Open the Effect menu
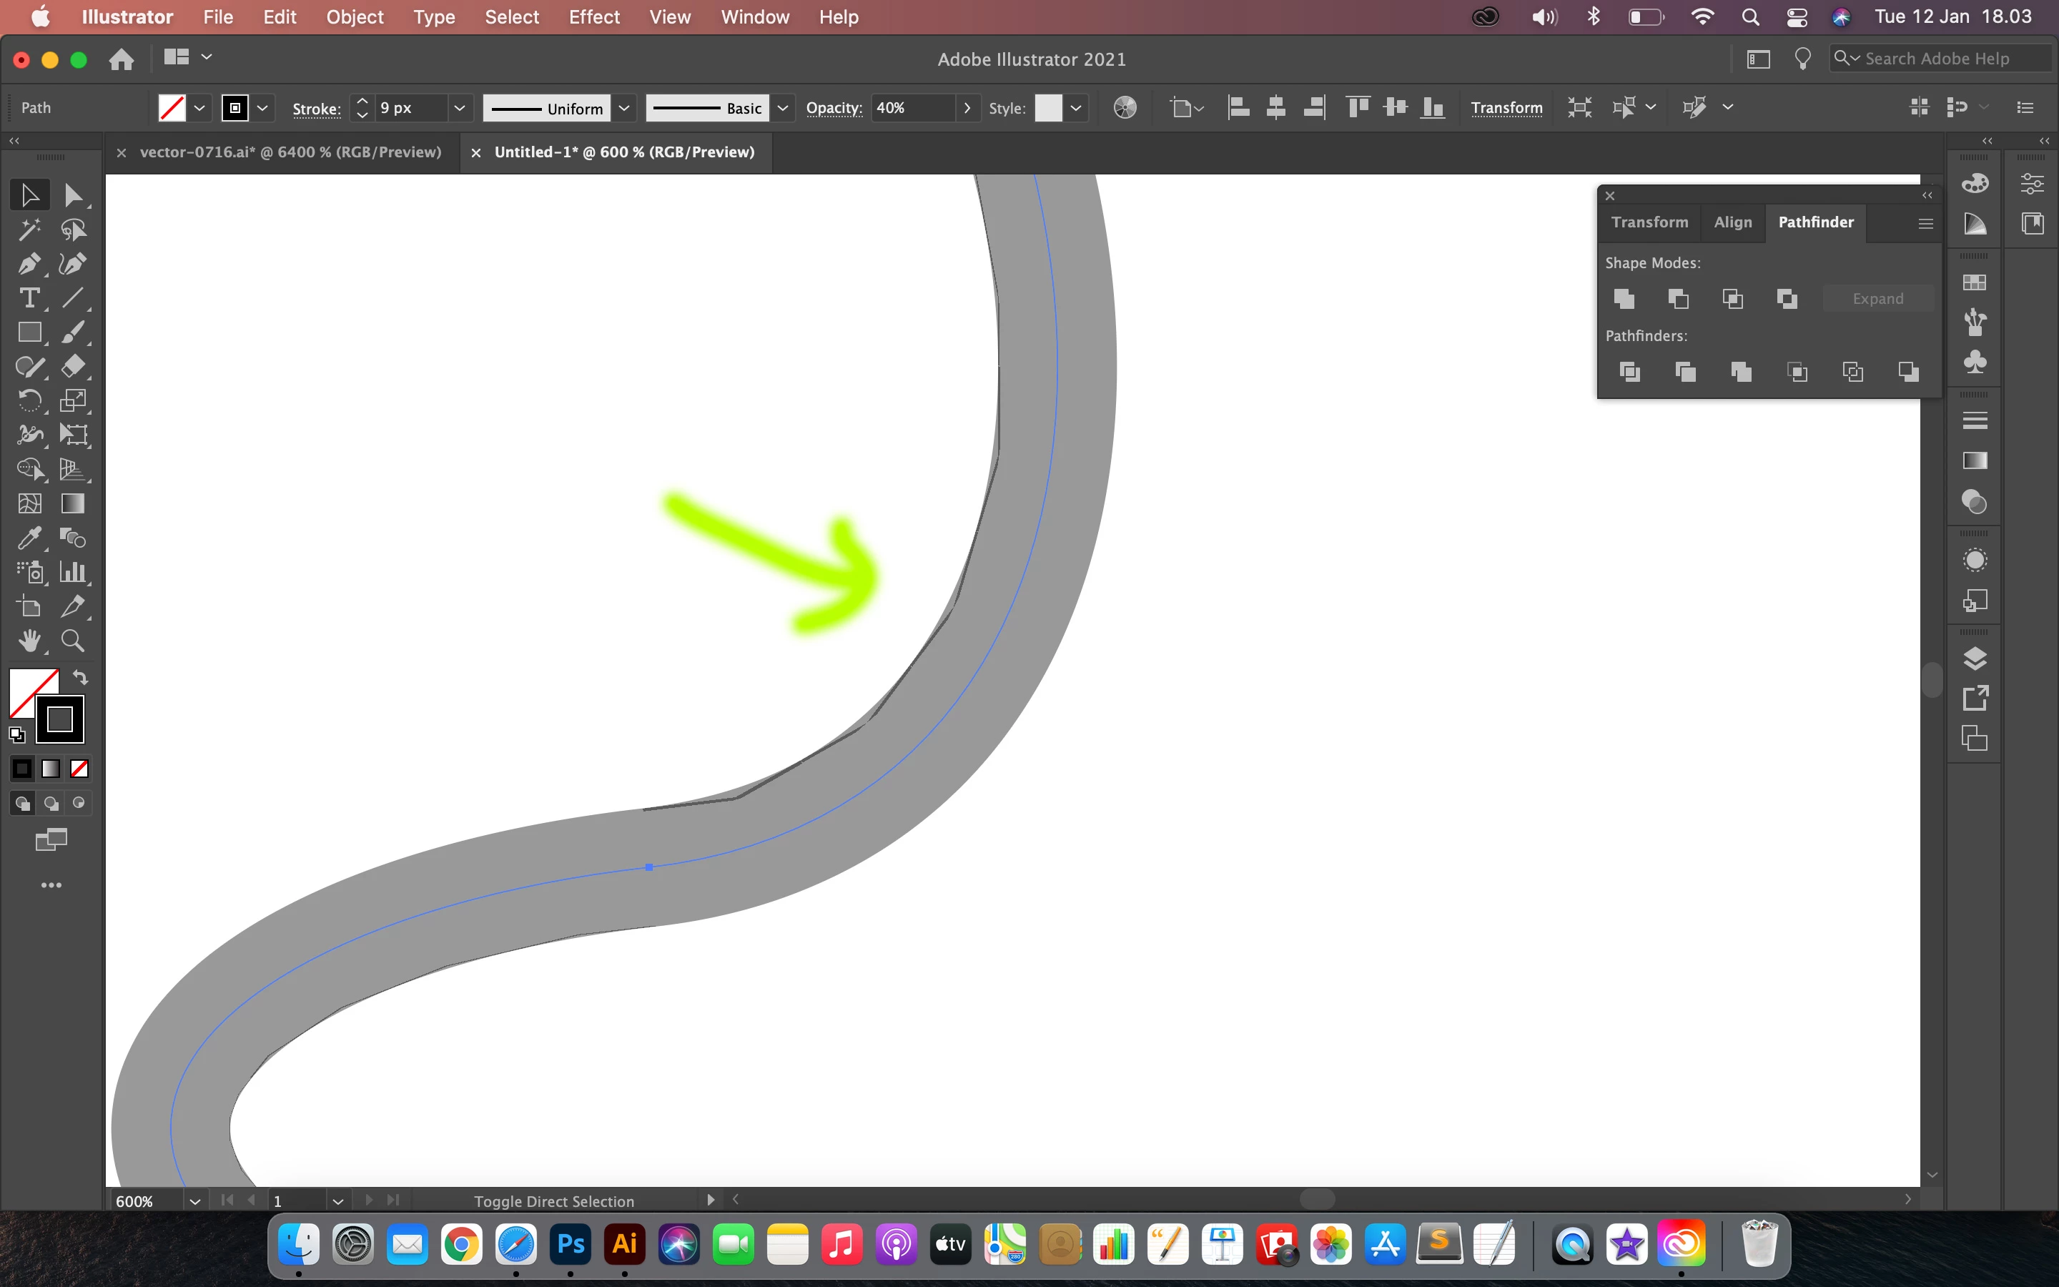 pos(594,17)
